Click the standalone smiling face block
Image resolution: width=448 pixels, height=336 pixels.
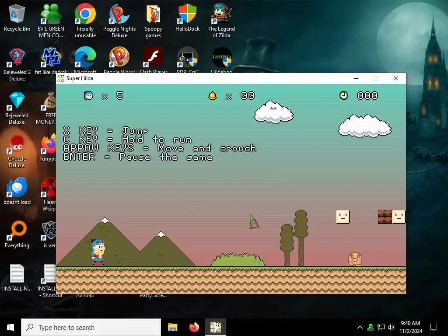click(343, 217)
